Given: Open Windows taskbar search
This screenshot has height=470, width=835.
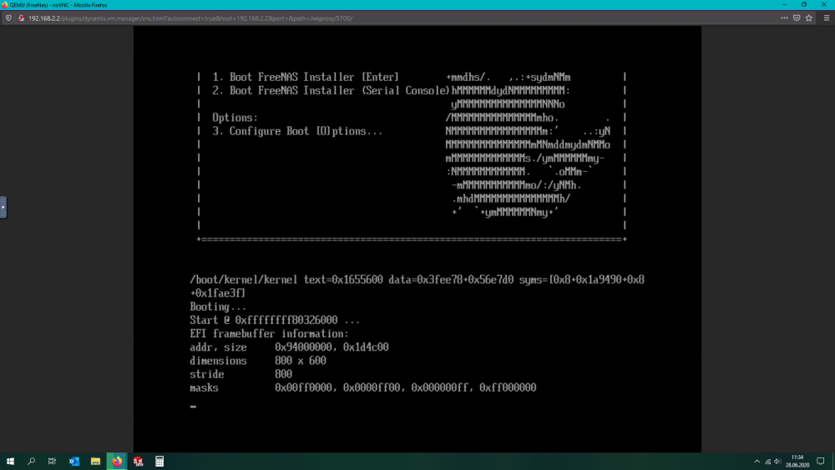Looking at the screenshot, I should (32, 462).
